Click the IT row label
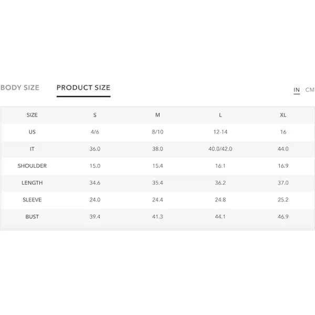 [x=32, y=149]
